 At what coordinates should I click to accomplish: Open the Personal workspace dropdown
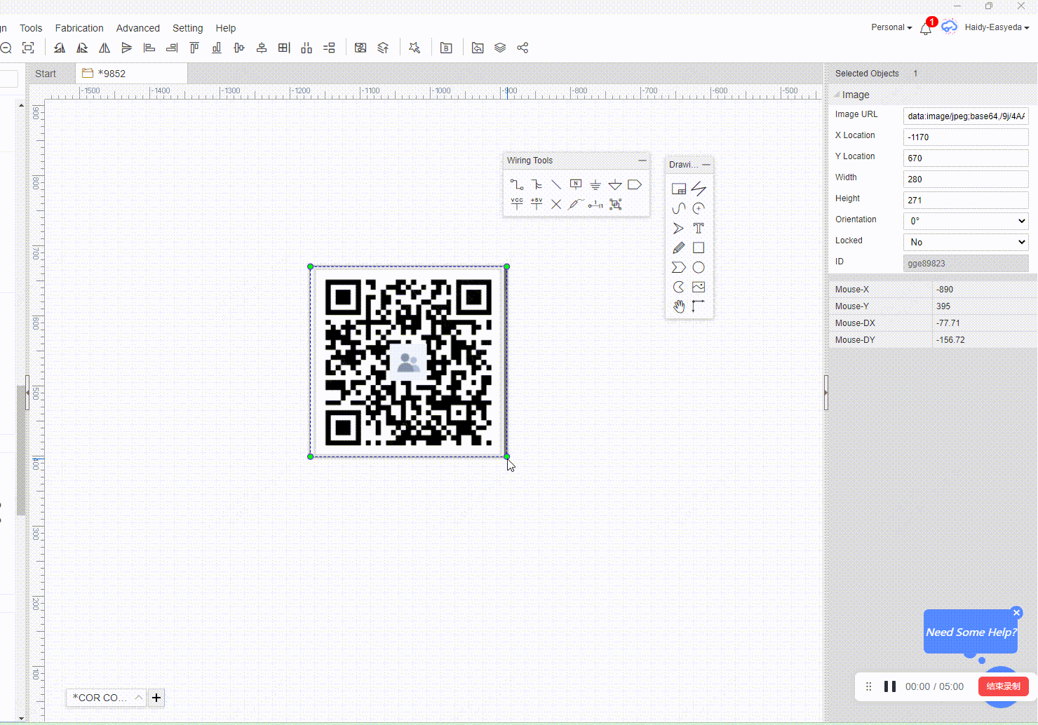pos(891,27)
